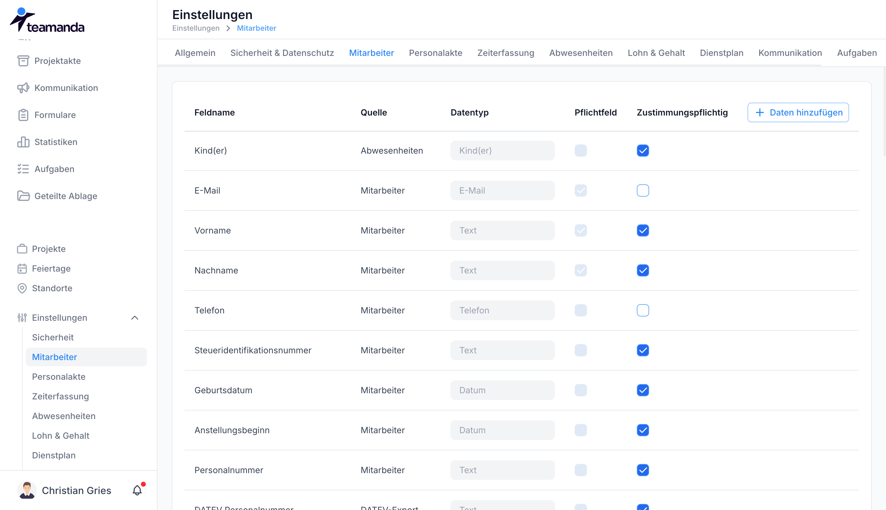Viewport: 886px width, 510px height.
Task: Check Zustimmungspflichtig for Telefon
Action: [643, 310]
